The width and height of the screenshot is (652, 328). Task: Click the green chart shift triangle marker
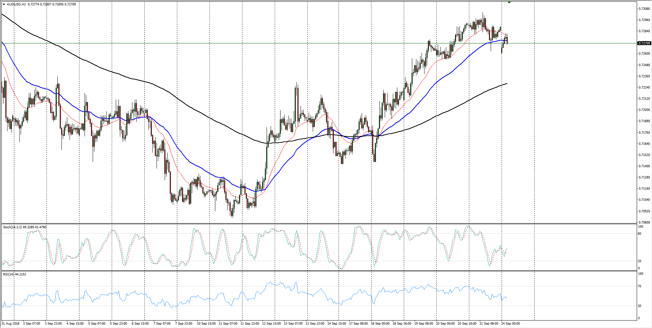pyautogui.click(x=509, y=2)
